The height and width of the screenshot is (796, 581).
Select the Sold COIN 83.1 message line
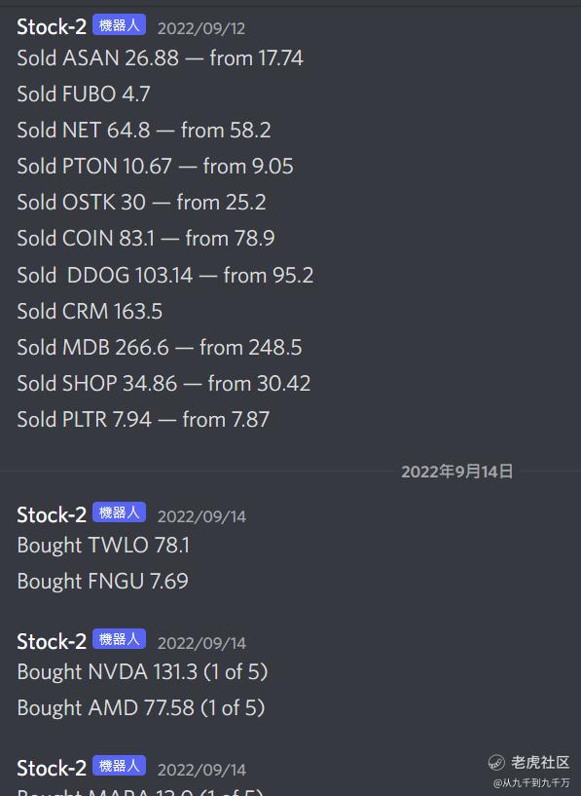point(146,238)
